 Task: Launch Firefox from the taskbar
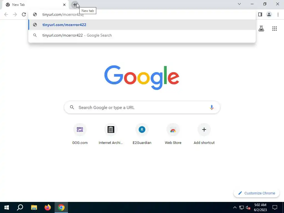48,207
